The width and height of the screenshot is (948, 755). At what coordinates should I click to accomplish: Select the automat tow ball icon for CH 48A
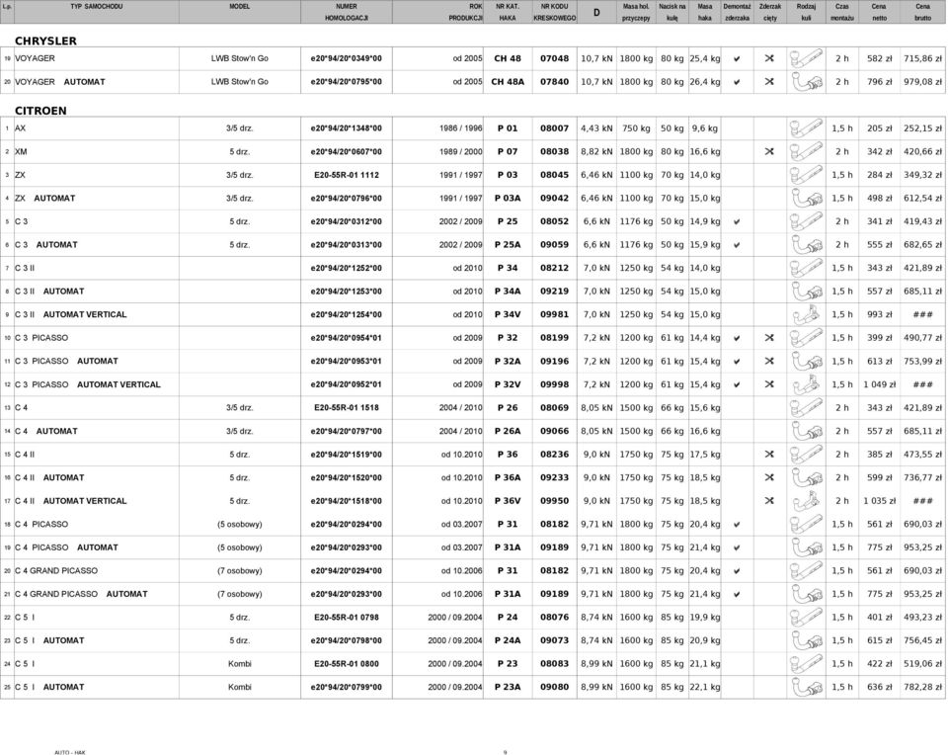(806, 82)
